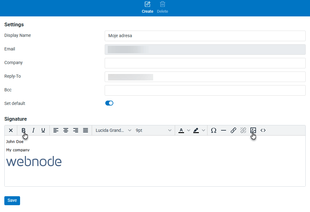
Task: Save the identity settings
Action: tap(12, 201)
